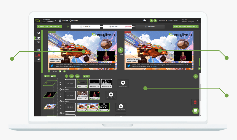Image resolution: width=237 pixels, height=140 pixels.
Task: Open the red monitoring gauge icon
Action: pos(39,55)
